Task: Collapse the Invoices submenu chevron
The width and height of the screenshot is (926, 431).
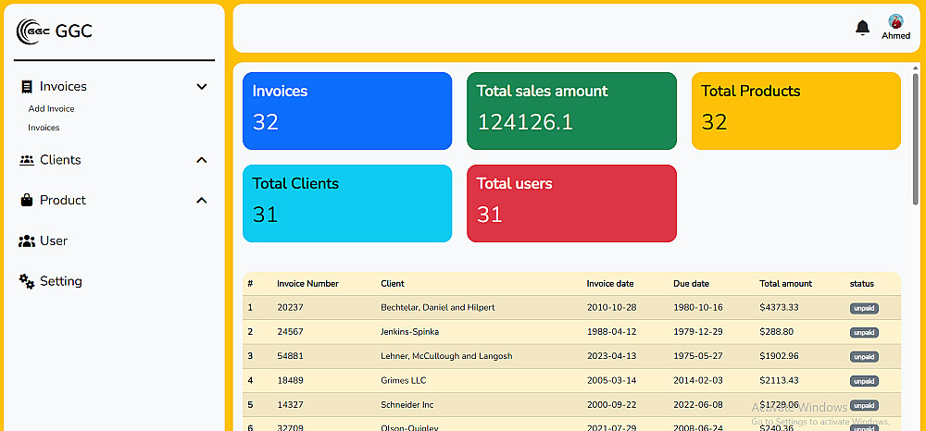Action: (x=202, y=87)
